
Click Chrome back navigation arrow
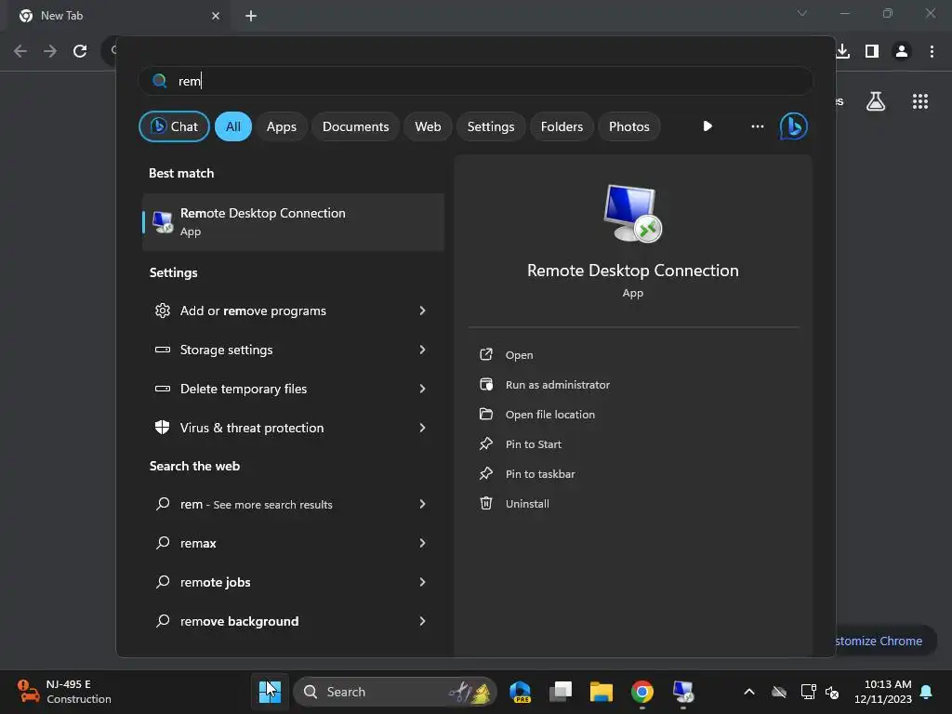coord(20,51)
